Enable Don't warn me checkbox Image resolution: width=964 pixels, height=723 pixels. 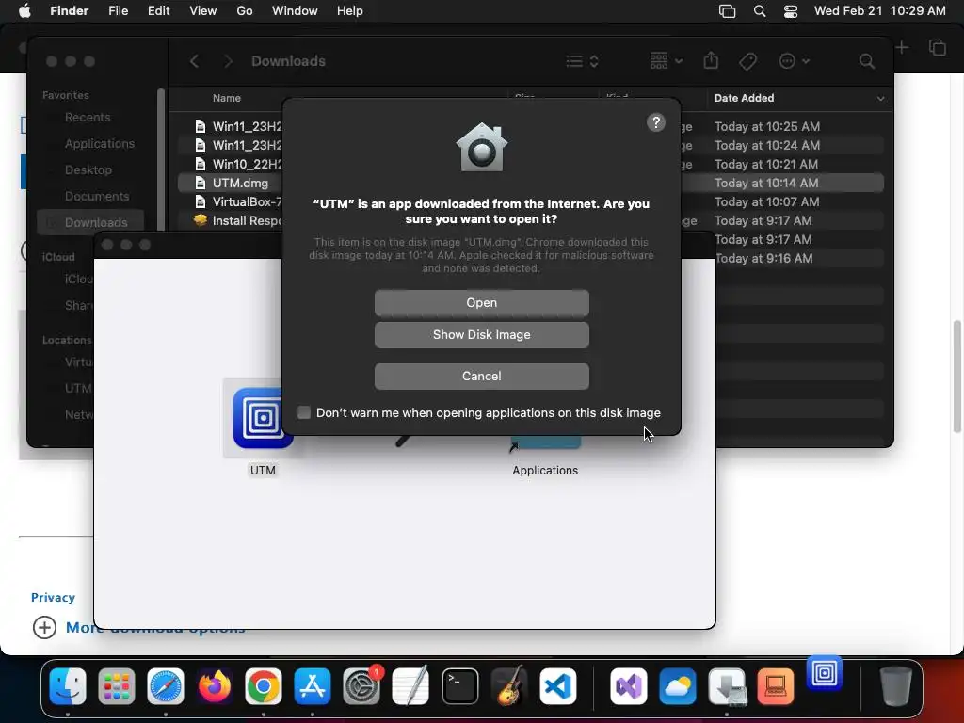[304, 412]
